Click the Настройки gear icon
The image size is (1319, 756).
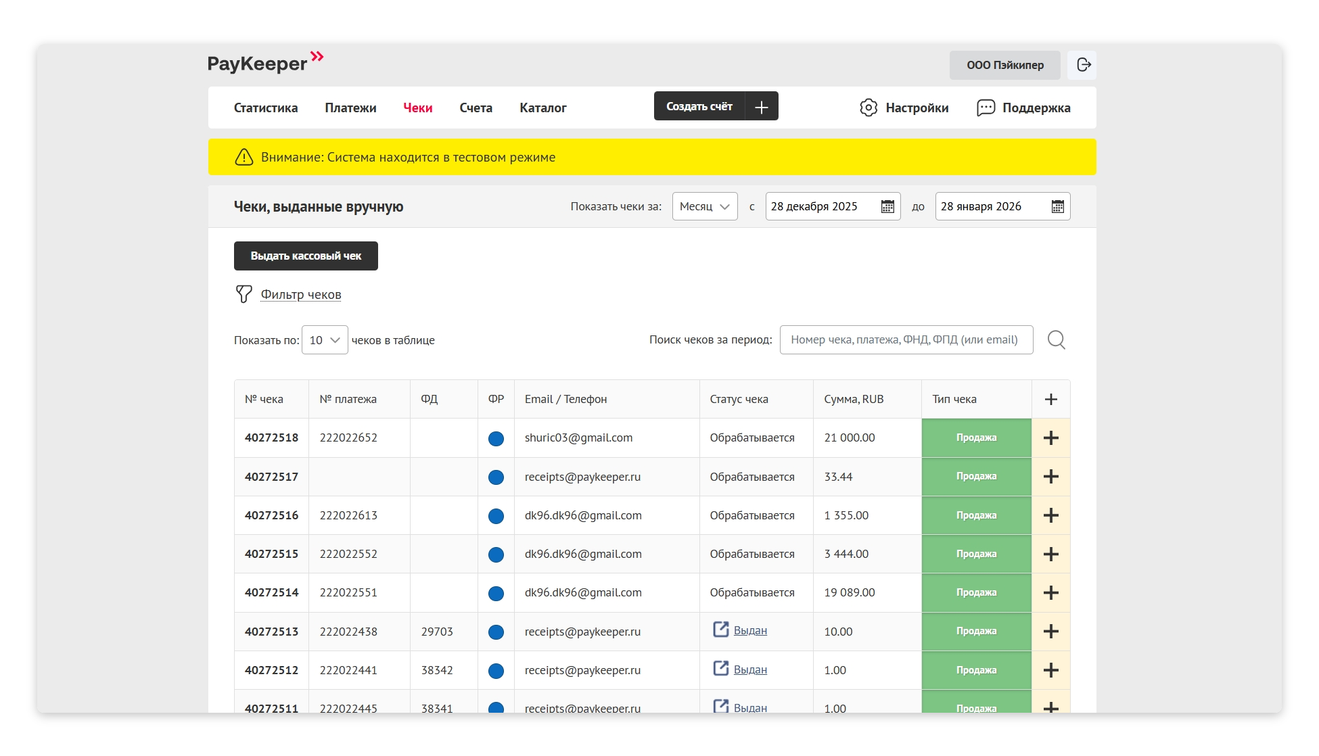[x=869, y=108]
